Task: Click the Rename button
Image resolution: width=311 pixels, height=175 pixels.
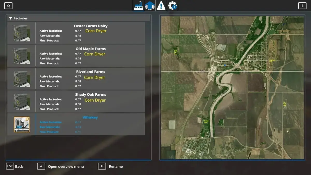Action: (110, 166)
